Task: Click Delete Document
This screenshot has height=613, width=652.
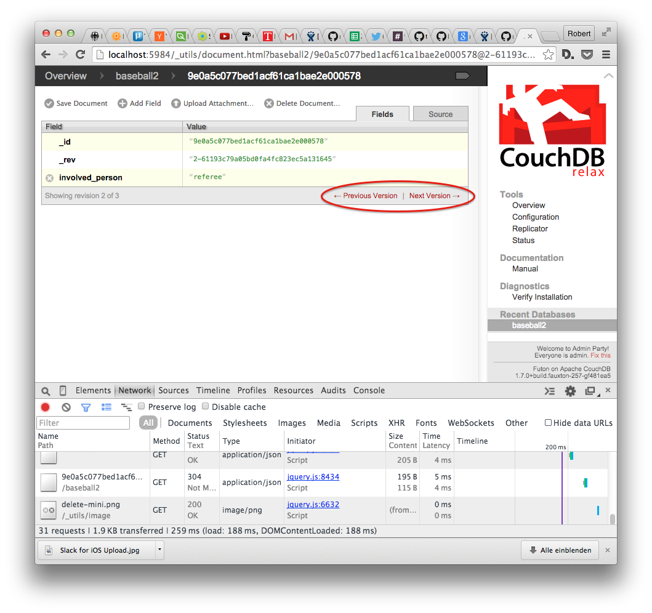Action: pos(302,103)
